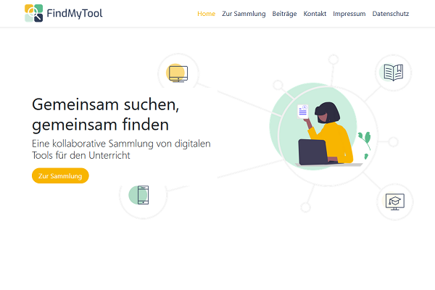The height and width of the screenshot is (290, 435).
Task: Click the open book icon bubble
Action: click(x=394, y=72)
